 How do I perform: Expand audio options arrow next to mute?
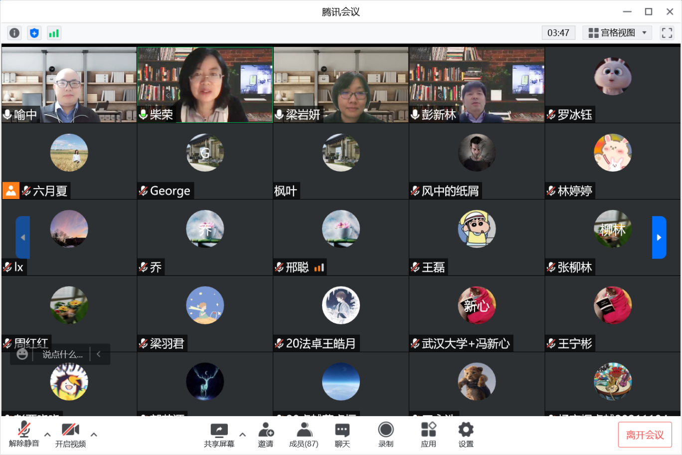(x=47, y=435)
